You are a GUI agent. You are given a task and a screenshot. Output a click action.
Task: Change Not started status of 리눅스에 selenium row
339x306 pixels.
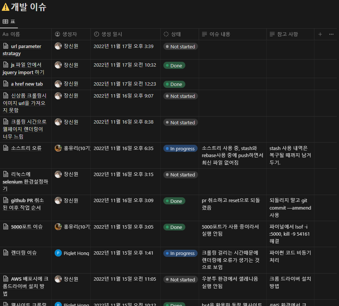tap(180, 175)
